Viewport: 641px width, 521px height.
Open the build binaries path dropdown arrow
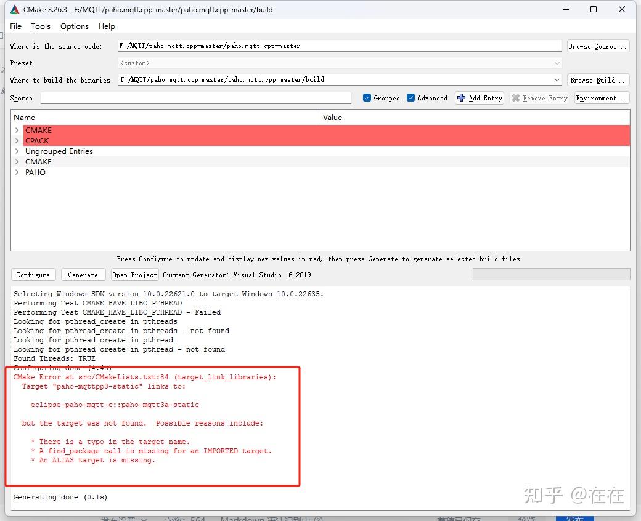coord(557,79)
